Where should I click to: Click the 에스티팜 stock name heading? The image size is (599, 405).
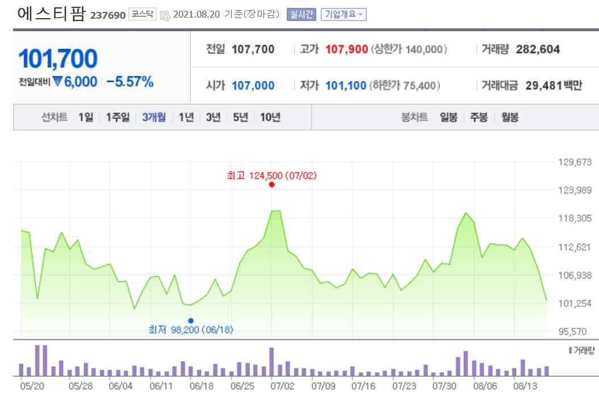[51, 14]
